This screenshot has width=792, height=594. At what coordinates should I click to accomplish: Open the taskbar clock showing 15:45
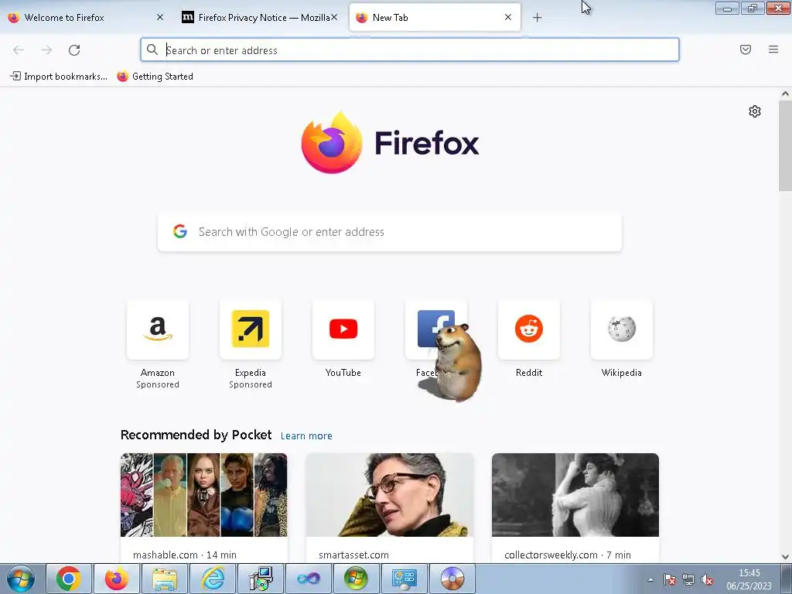749,579
